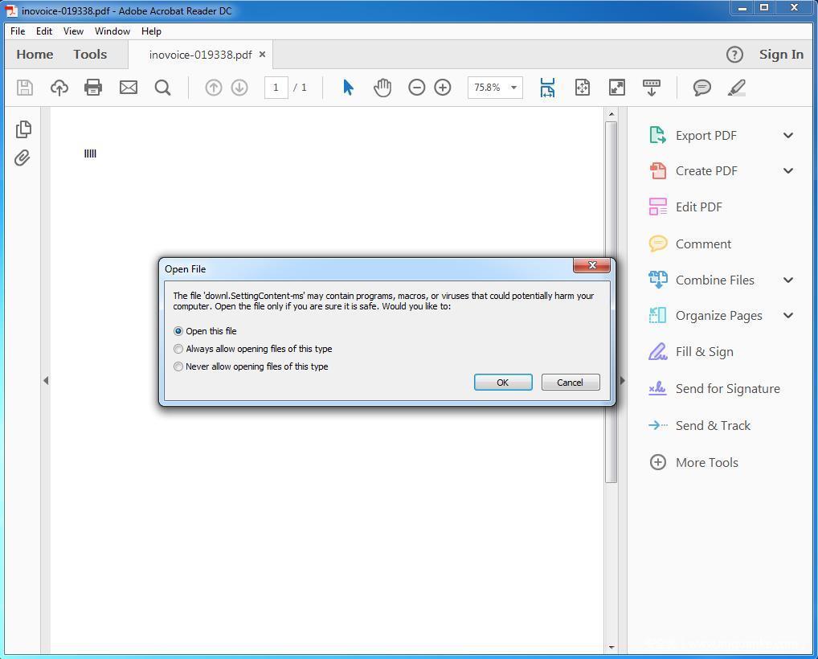This screenshot has height=659, width=818.
Task: Print the document via printer icon
Action: [x=93, y=87]
